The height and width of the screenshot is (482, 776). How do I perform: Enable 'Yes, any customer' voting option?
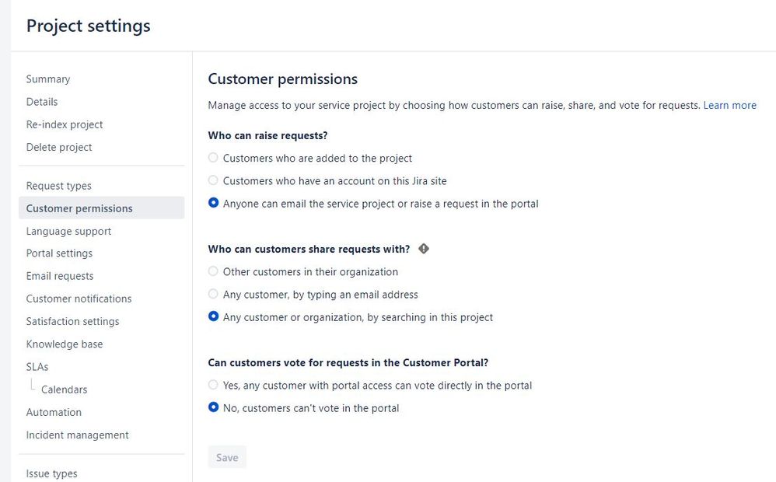[214, 385]
